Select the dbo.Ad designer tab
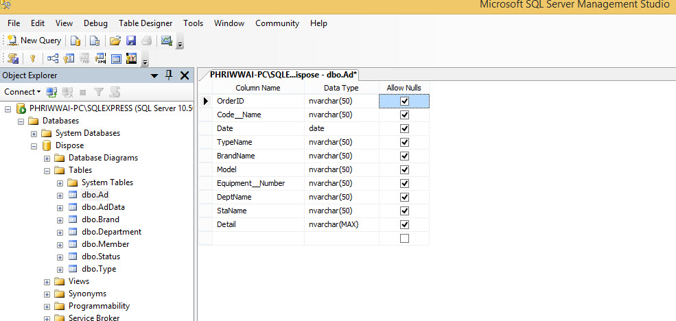The image size is (676, 321). click(x=283, y=75)
